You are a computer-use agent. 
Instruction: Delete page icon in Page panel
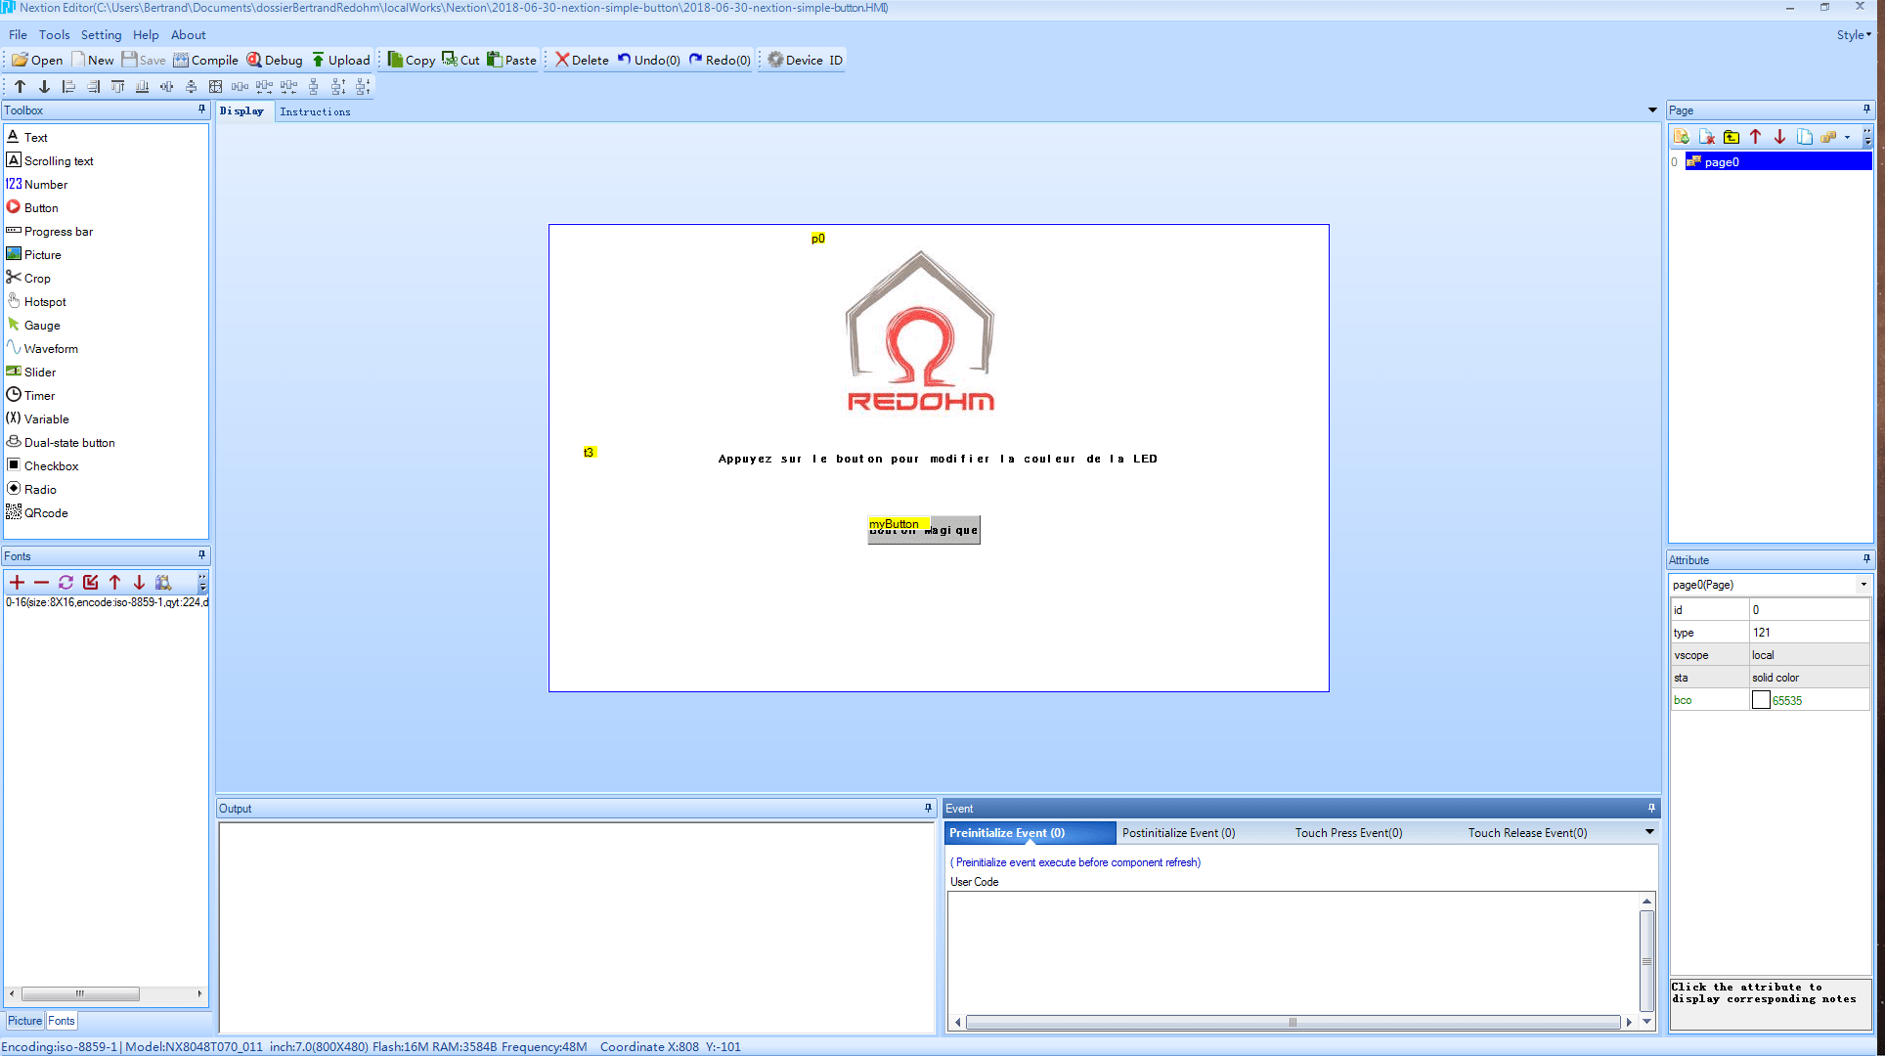1707,137
